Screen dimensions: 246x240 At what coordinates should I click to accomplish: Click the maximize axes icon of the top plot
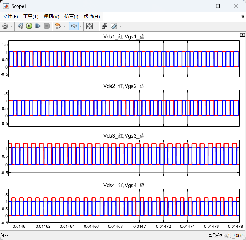pos(242,35)
